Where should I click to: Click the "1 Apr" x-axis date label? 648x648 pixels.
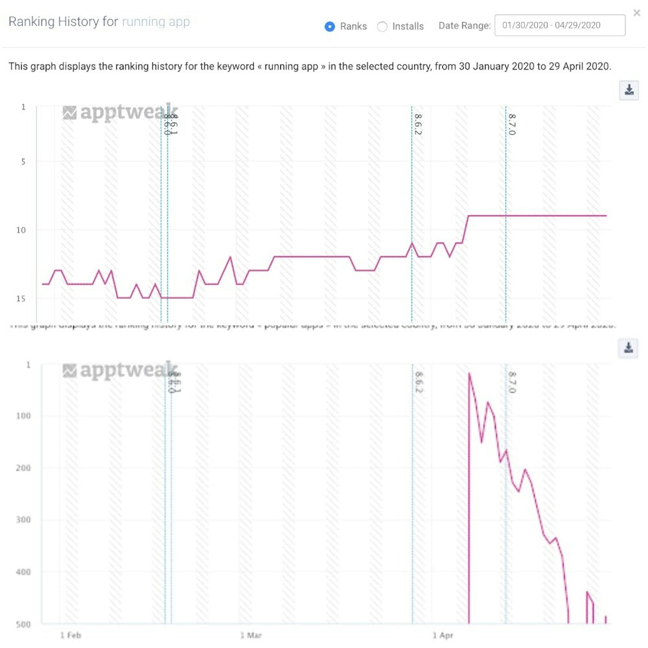tap(443, 635)
